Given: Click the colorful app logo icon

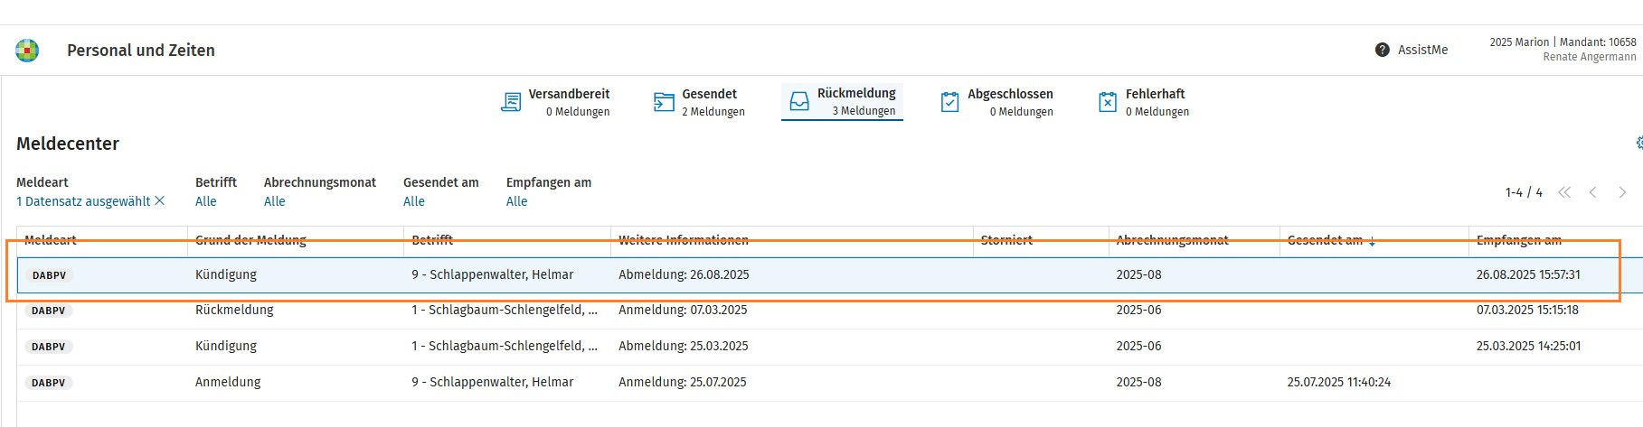Looking at the screenshot, I should click(x=27, y=51).
